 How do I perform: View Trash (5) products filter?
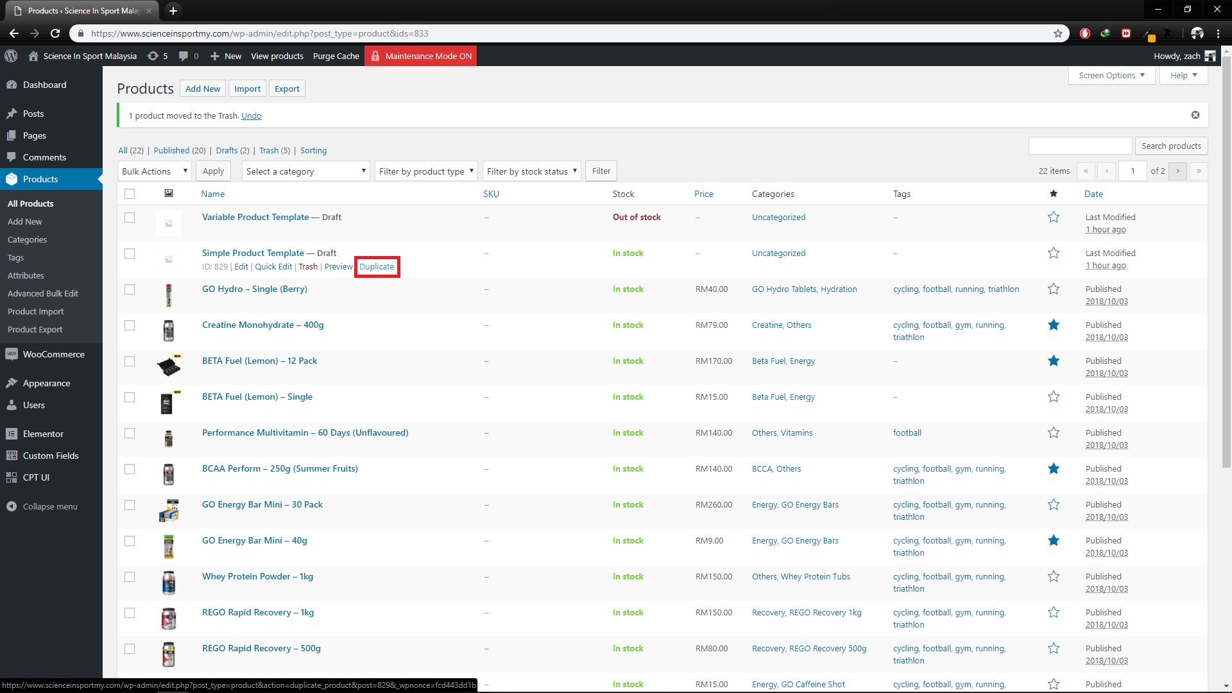tap(274, 150)
